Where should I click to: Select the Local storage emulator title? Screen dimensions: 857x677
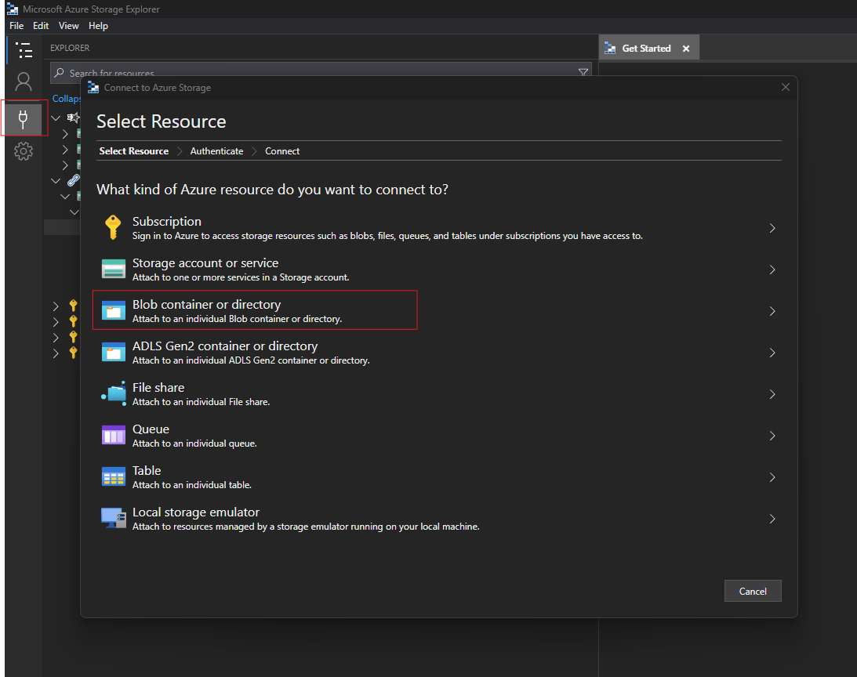[196, 512]
